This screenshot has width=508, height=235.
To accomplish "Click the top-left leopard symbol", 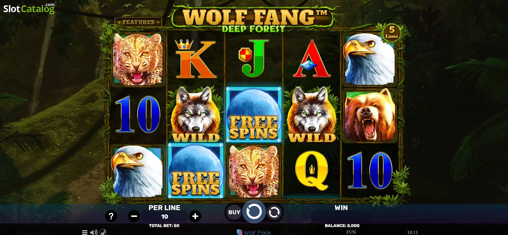I will tap(138, 59).
